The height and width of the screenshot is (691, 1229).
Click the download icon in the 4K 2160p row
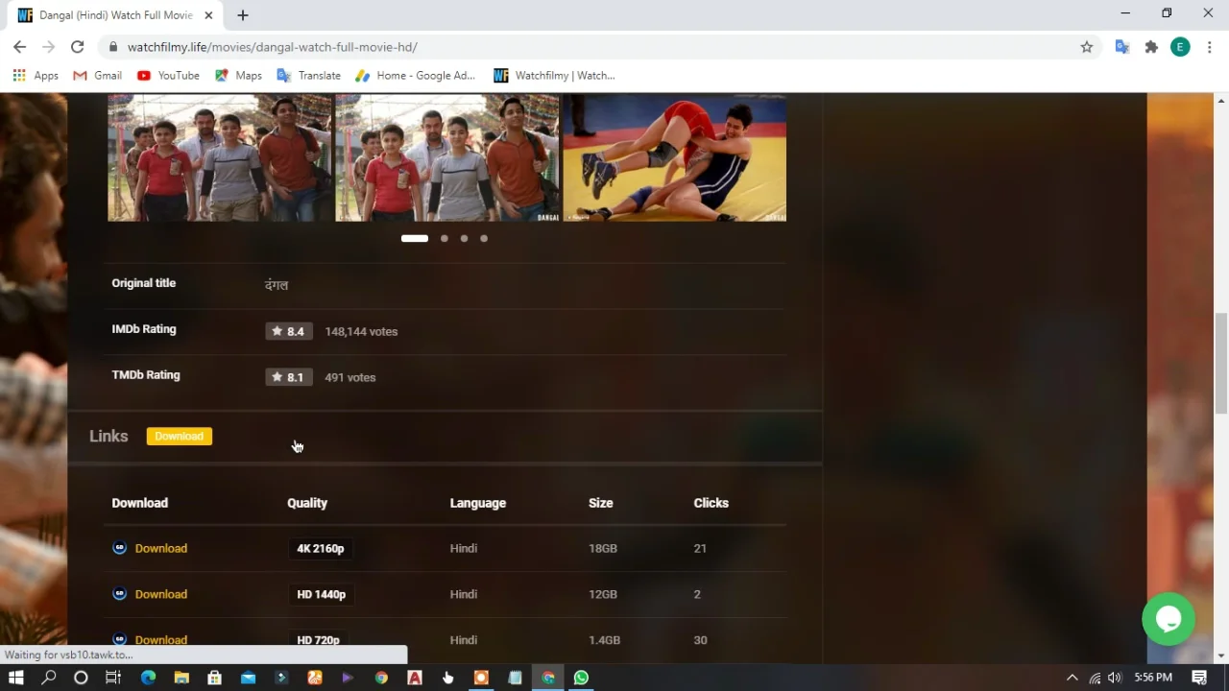click(119, 548)
